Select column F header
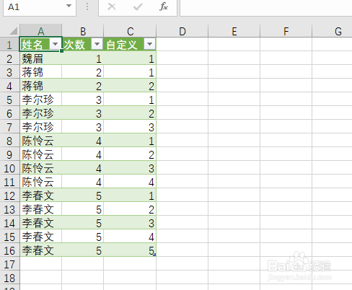The width and height of the screenshot is (352, 290). pos(286,31)
